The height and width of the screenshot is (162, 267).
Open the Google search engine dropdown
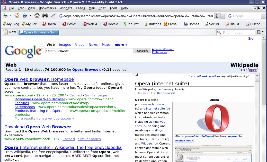click(x=263, y=16)
